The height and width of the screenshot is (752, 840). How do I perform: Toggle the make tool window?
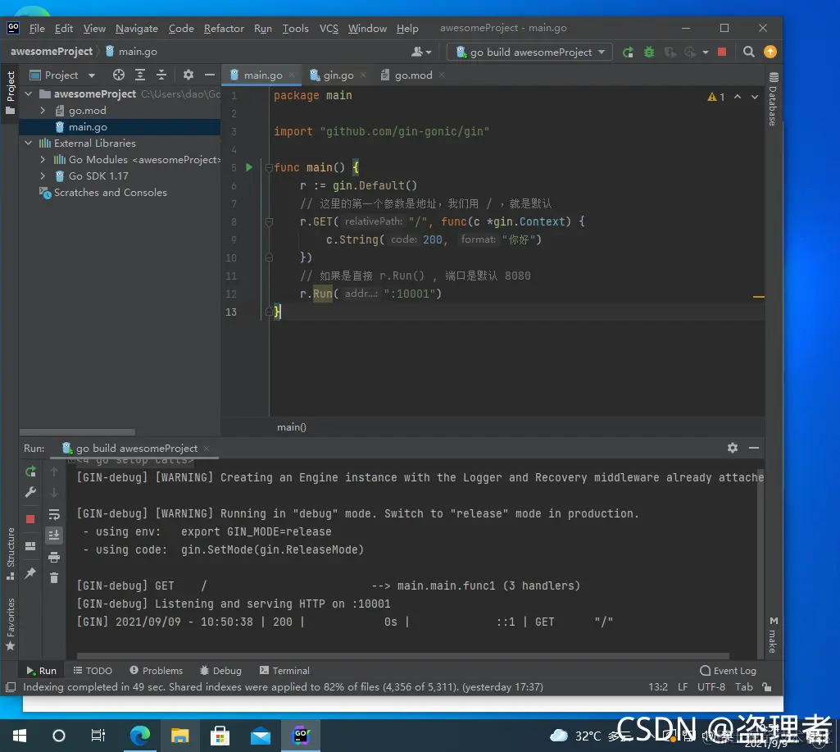(x=773, y=636)
